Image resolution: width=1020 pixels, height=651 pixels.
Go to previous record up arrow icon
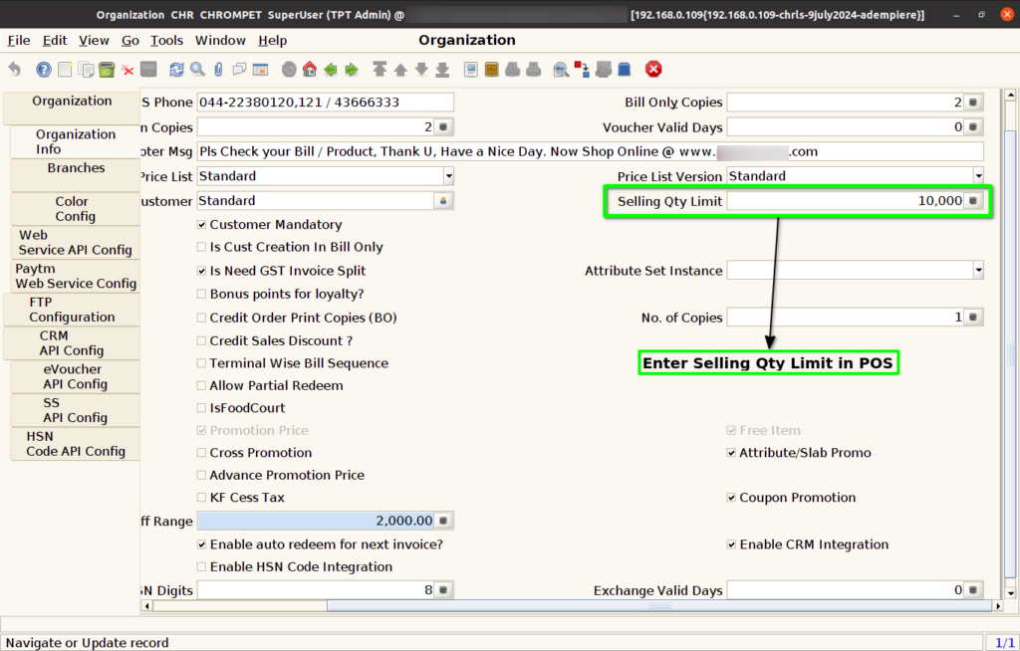click(x=400, y=69)
